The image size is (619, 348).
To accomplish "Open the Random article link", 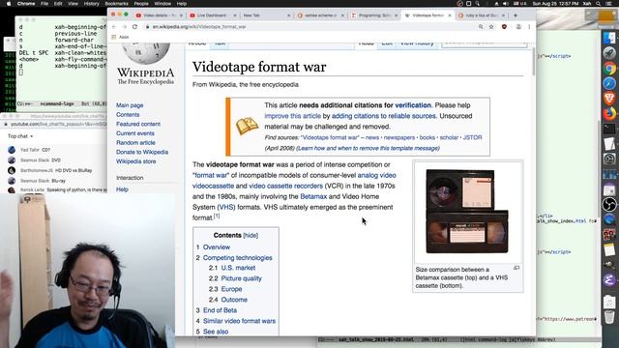I will click(135, 143).
